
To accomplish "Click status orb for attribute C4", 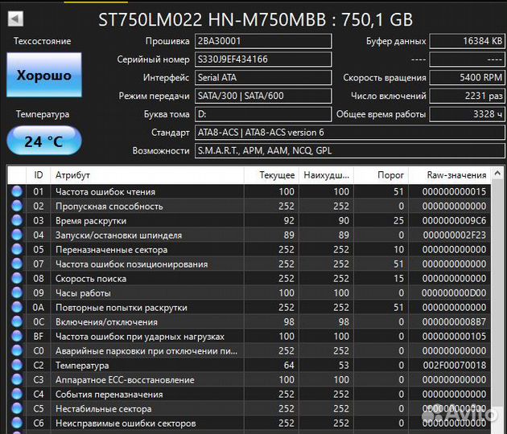I will (x=17, y=394).
